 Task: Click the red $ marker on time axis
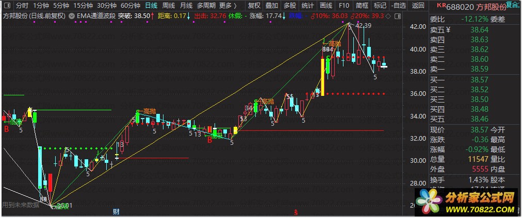tap(295, 211)
